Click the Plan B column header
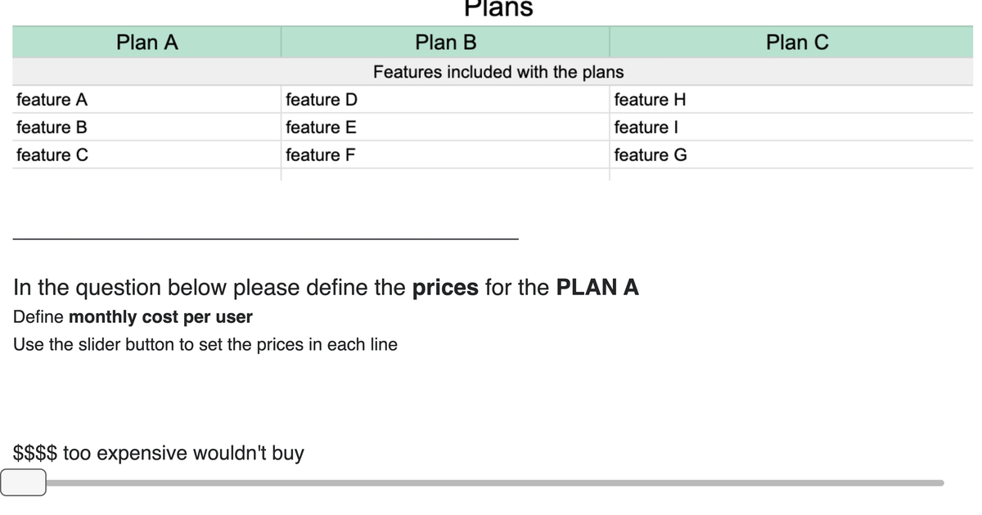The width and height of the screenshot is (982, 515). point(445,42)
